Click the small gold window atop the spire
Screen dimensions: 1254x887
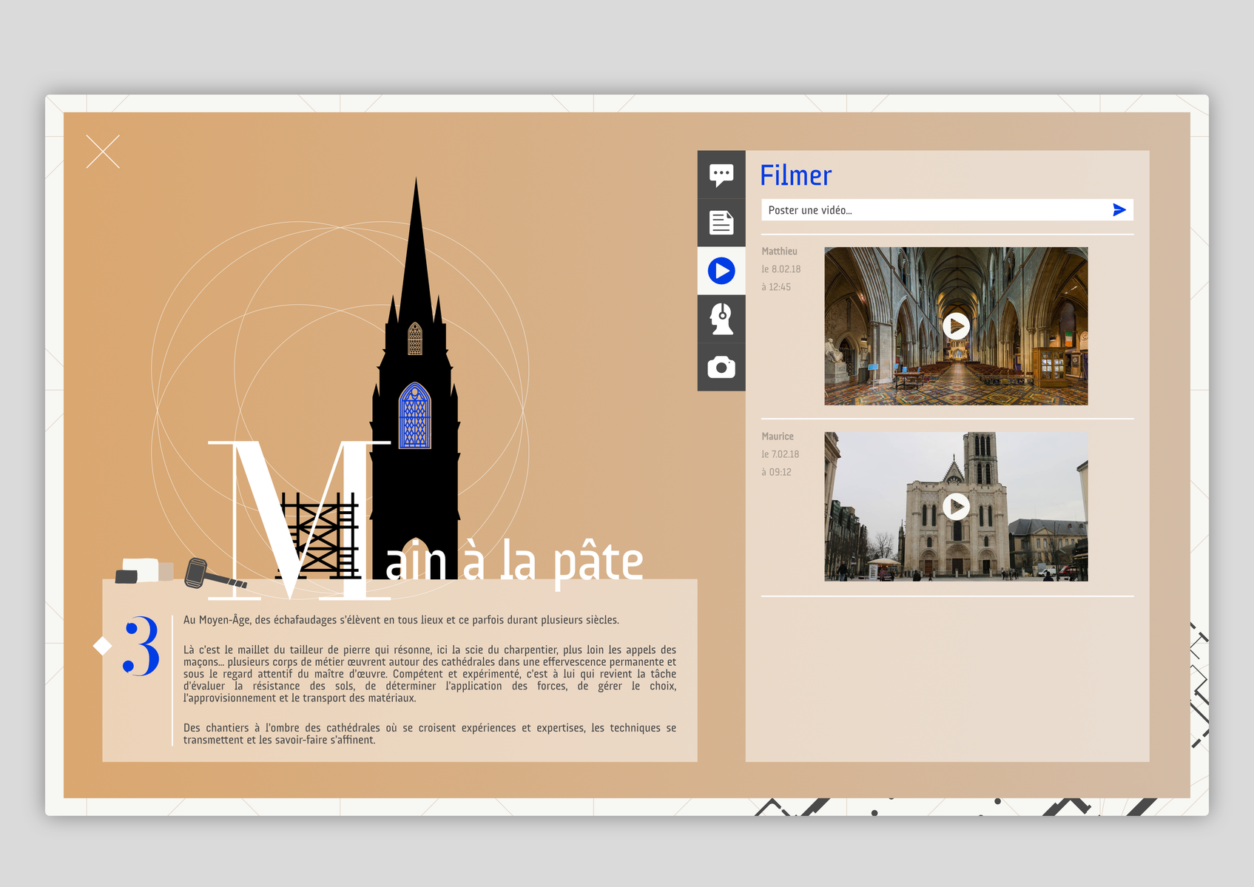pos(415,339)
